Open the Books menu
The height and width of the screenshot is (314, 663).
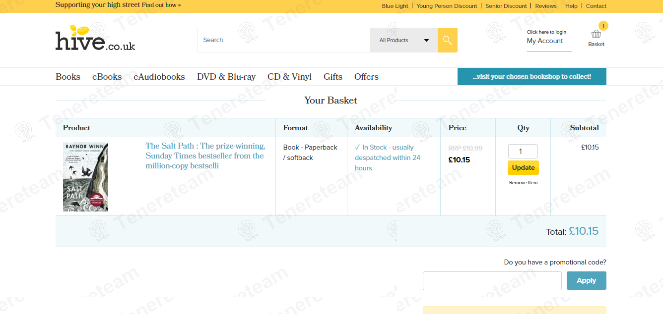tap(68, 77)
